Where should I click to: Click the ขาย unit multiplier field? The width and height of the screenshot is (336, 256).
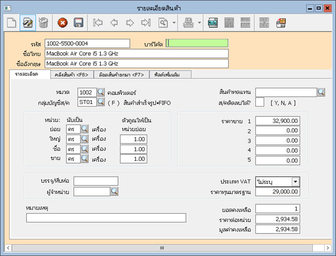coord(133,159)
